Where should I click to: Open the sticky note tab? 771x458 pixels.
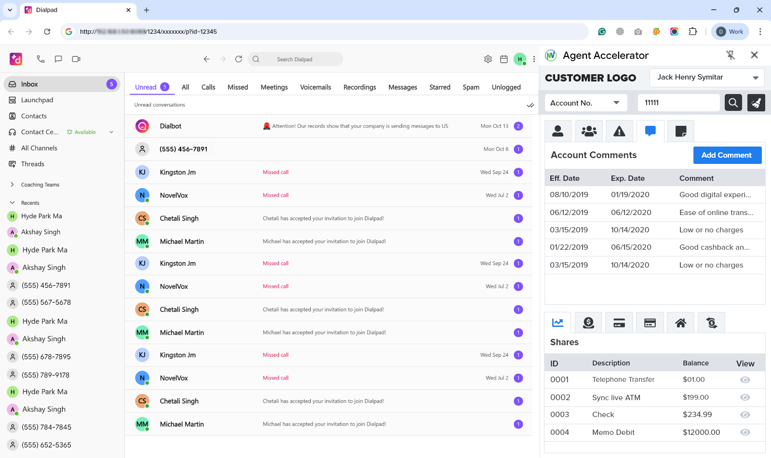pos(681,131)
